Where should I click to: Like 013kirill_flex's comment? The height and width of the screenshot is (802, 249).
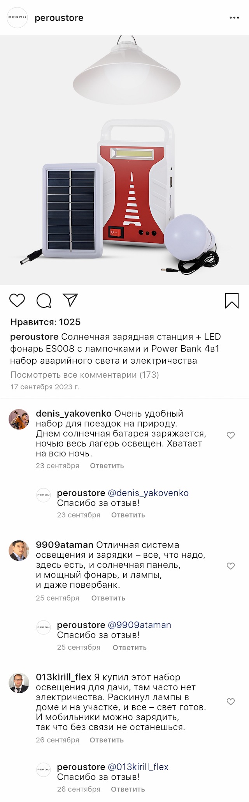tap(231, 701)
